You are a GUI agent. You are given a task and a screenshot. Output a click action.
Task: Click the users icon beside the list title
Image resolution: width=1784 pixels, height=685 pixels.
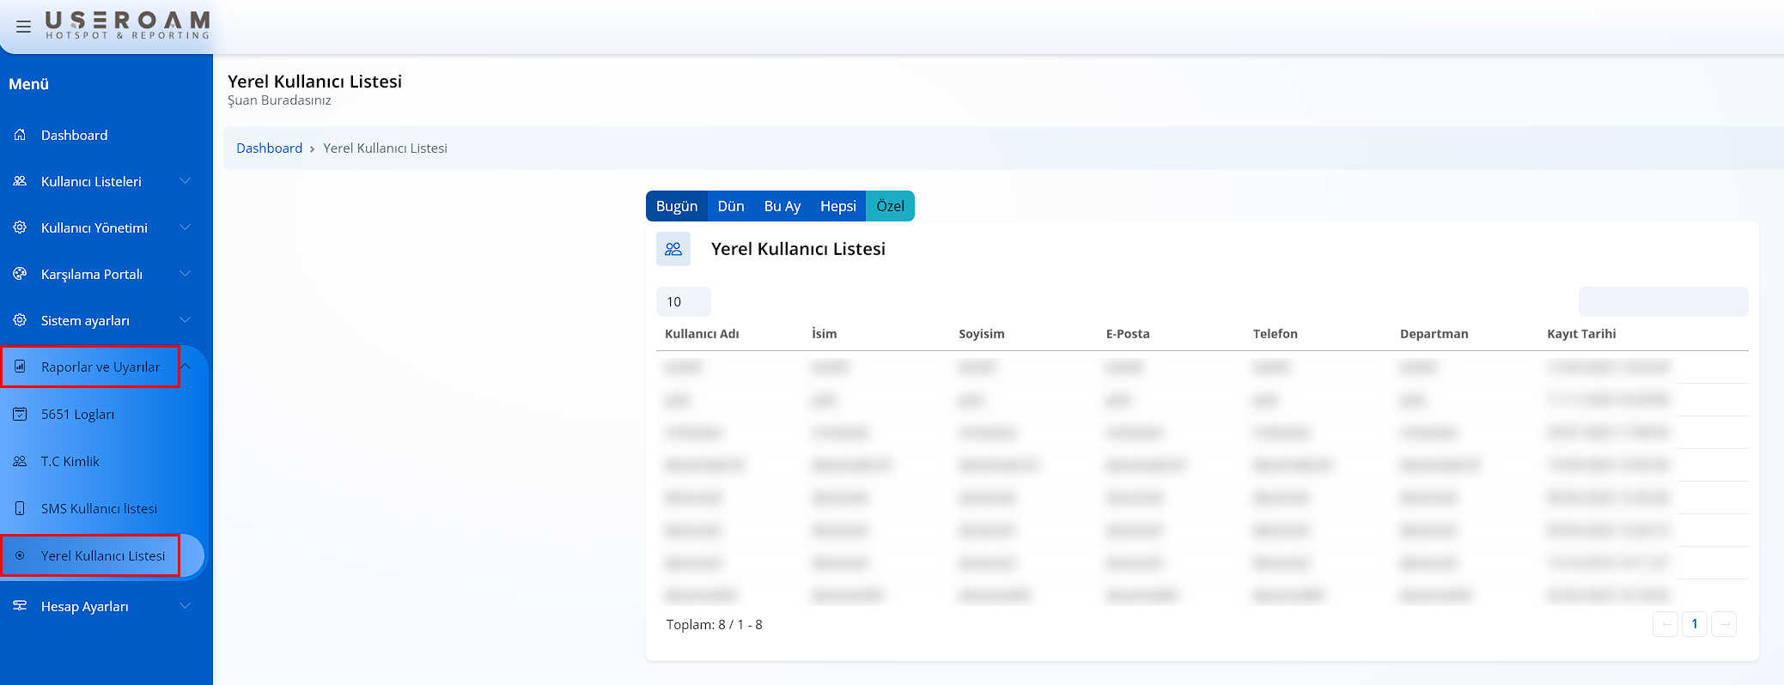pyautogui.click(x=673, y=249)
